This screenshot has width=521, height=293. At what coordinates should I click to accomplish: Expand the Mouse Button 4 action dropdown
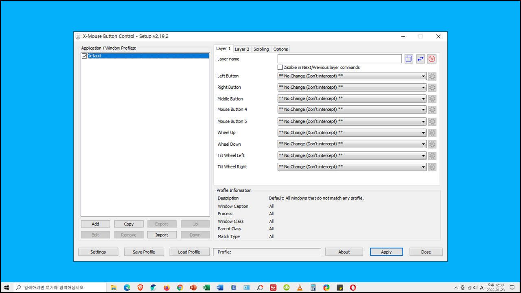coord(352,109)
